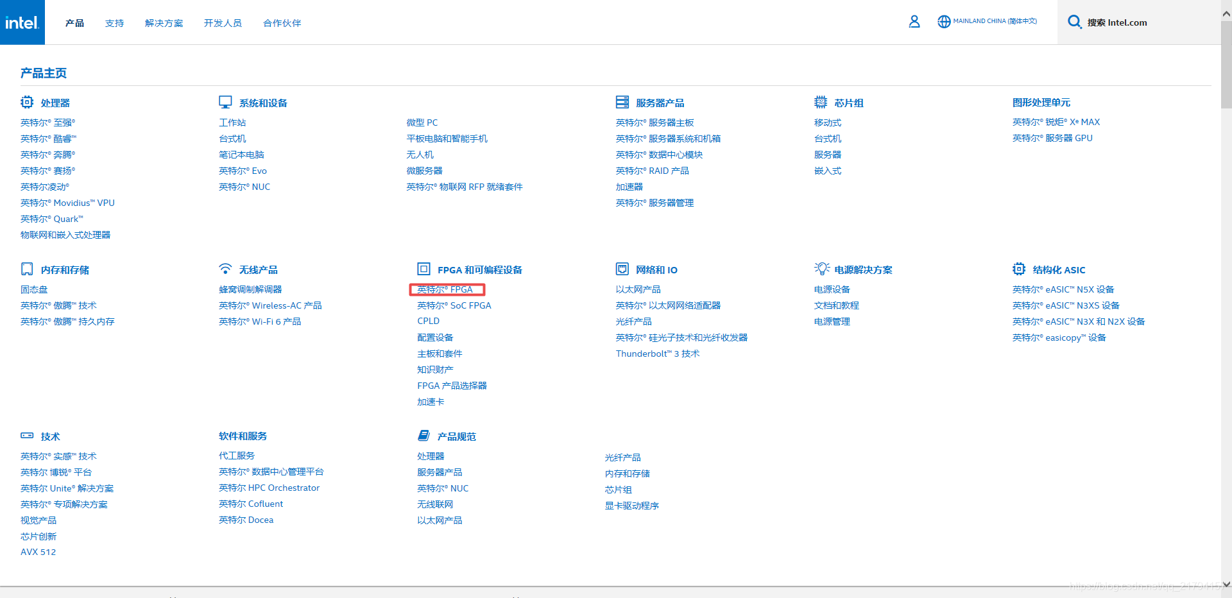The height and width of the screenshot is (598, 1232).
Task: Open the 解决方案 menu
Action: point(164,23)
